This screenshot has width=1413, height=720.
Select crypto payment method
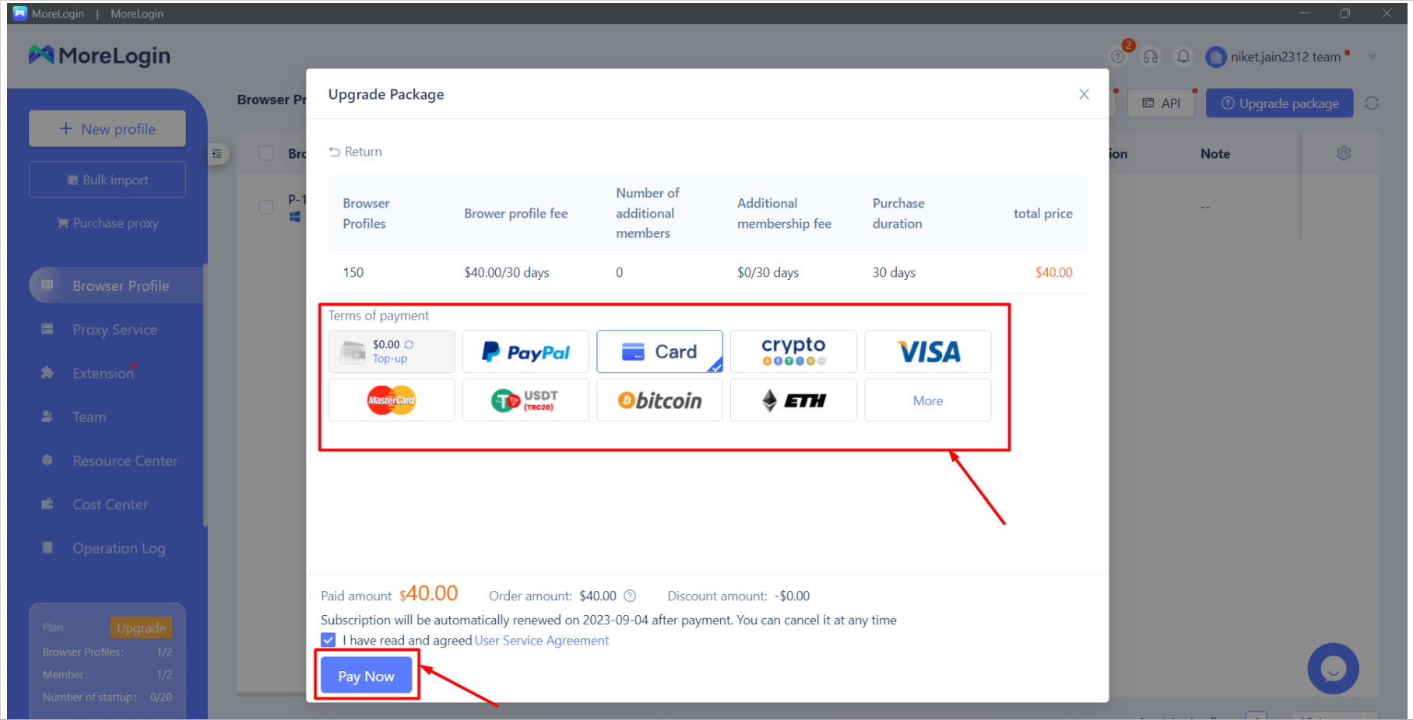(x=793, y=351)
